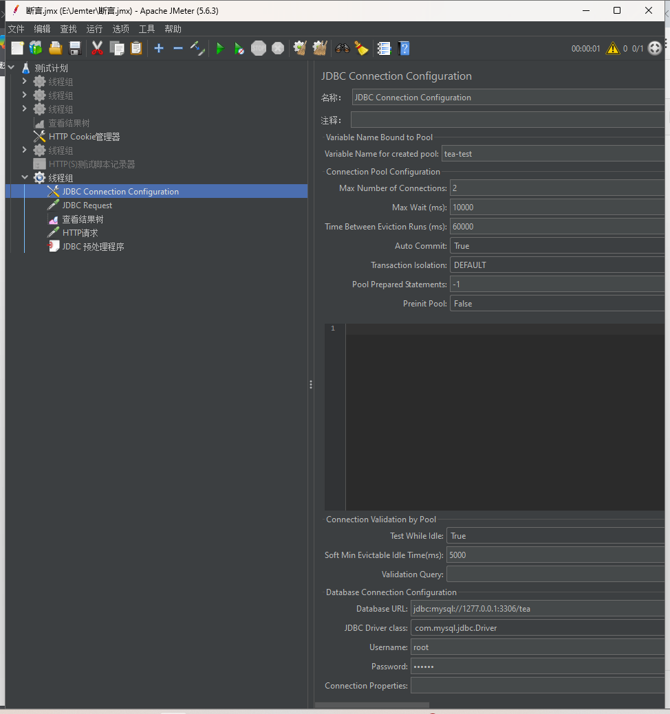
Task: Click the Database URL field
Action: tap(537, 609)
